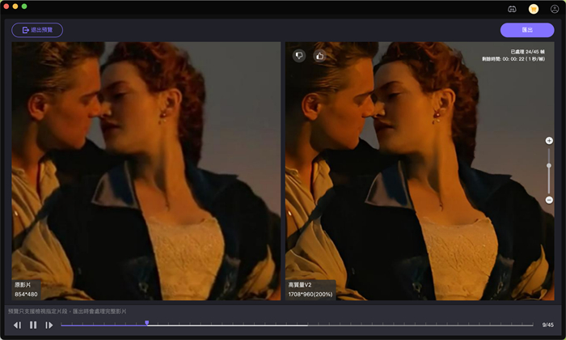Click the preview notice text above playback controls

click(x=67, y=312)
